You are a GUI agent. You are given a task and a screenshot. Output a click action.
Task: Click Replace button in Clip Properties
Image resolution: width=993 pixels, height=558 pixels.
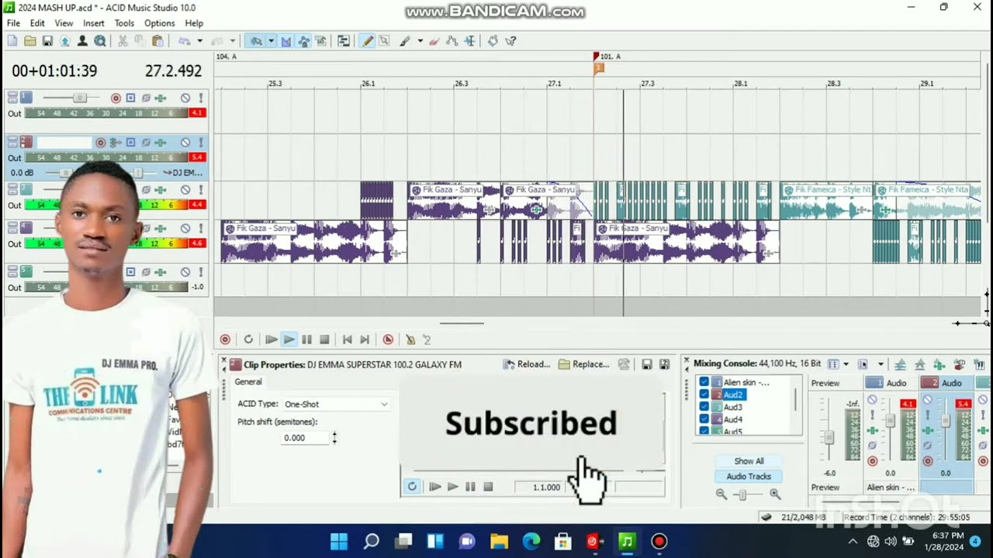point(583,364)
